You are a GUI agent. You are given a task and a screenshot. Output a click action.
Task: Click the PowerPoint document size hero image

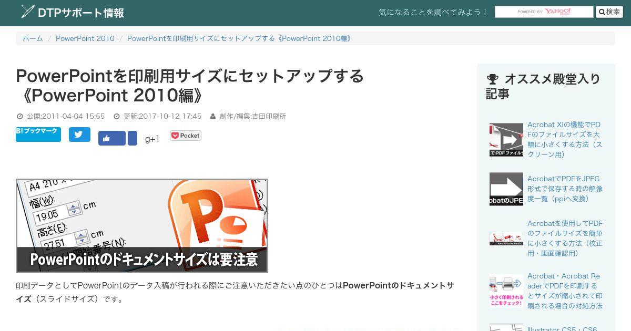coord(142,225)
